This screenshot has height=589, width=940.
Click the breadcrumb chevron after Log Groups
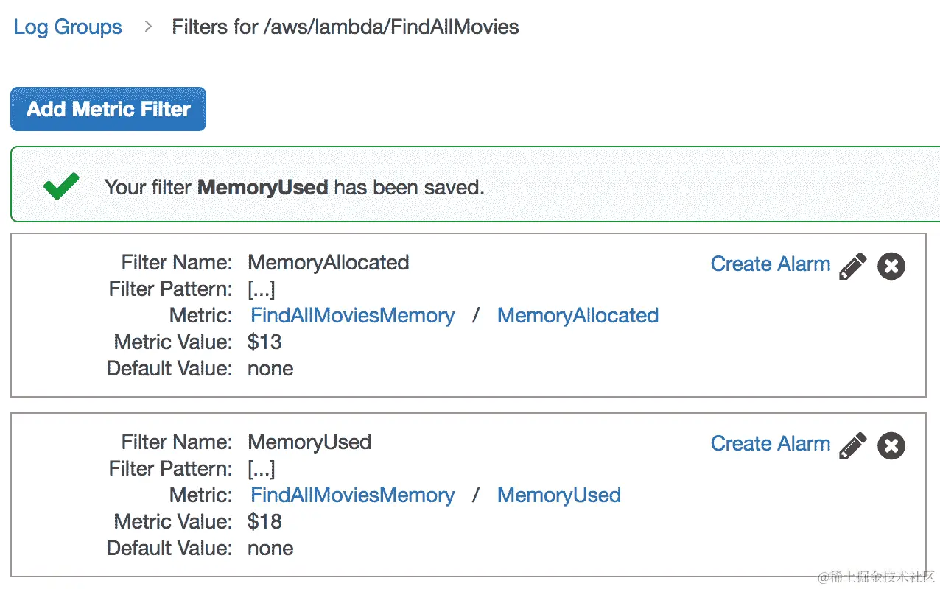(148, 27)
